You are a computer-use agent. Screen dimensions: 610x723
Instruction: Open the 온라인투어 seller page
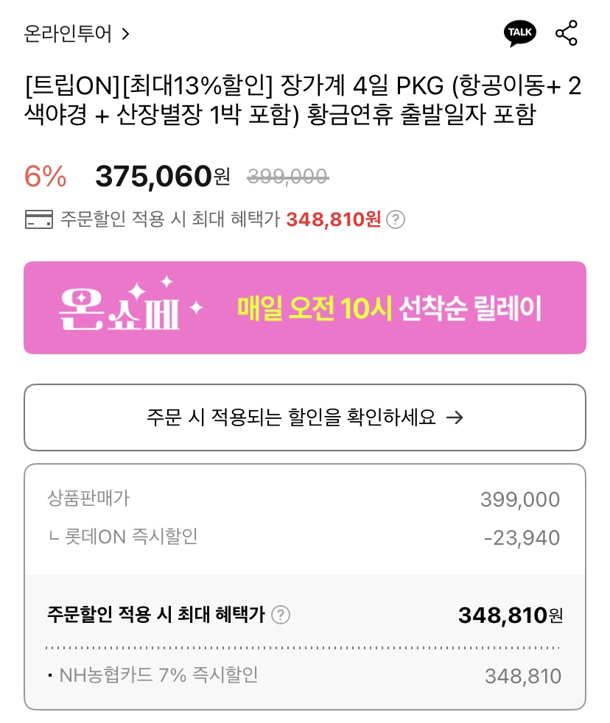(x=68, y=34)
